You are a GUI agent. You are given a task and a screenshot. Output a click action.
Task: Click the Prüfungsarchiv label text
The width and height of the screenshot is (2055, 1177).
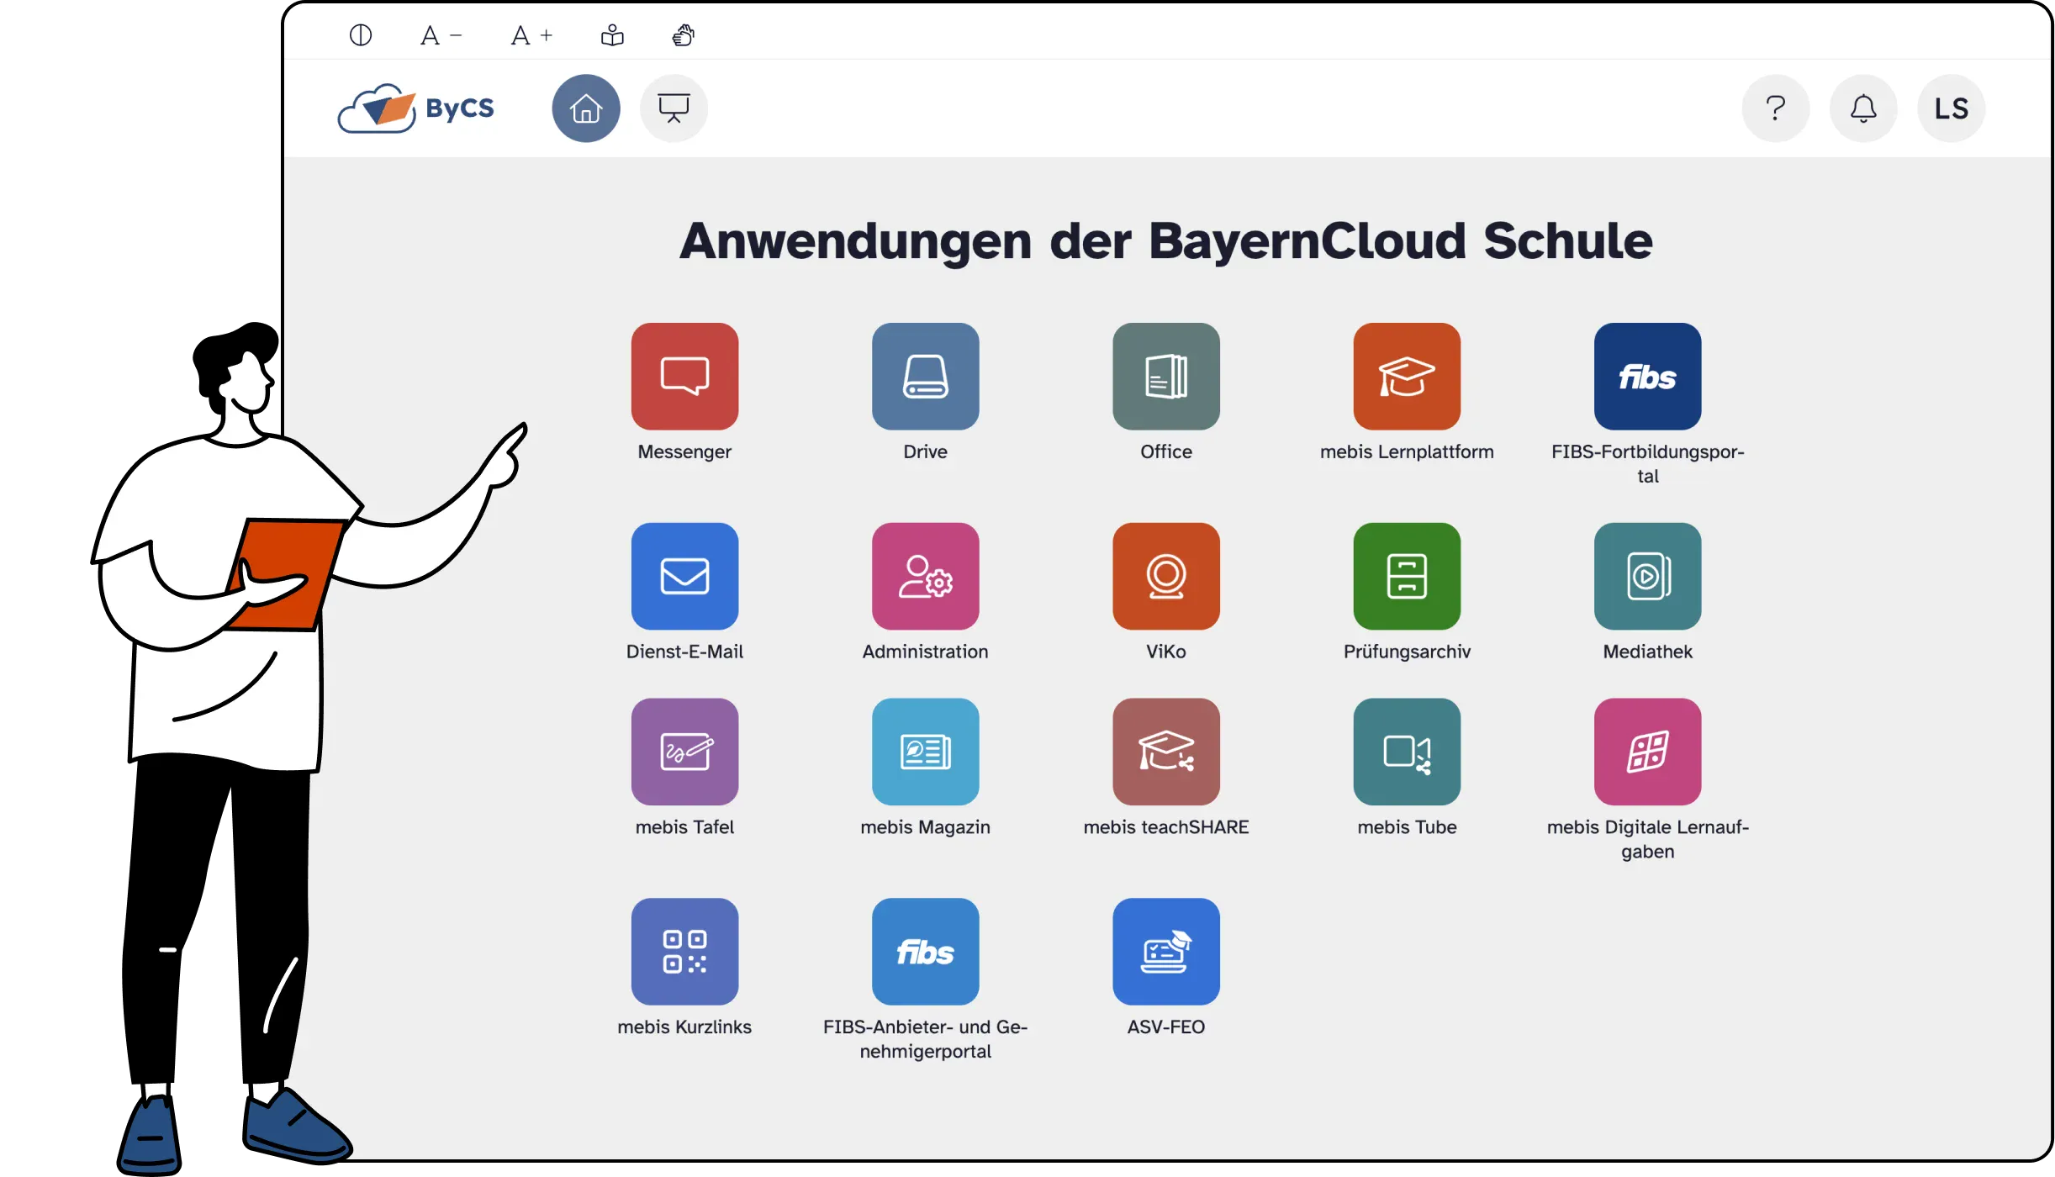click(x=1407, y=652)
